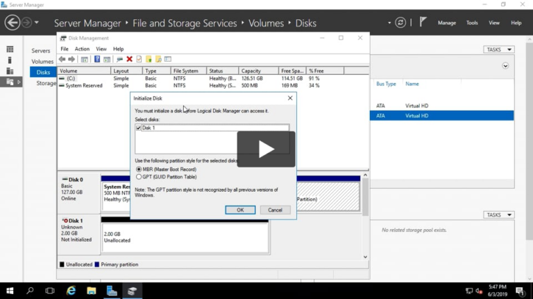533x299 pixels.
Task: Open File Explorer from the taskbar
Action: (x=91, y=291)
